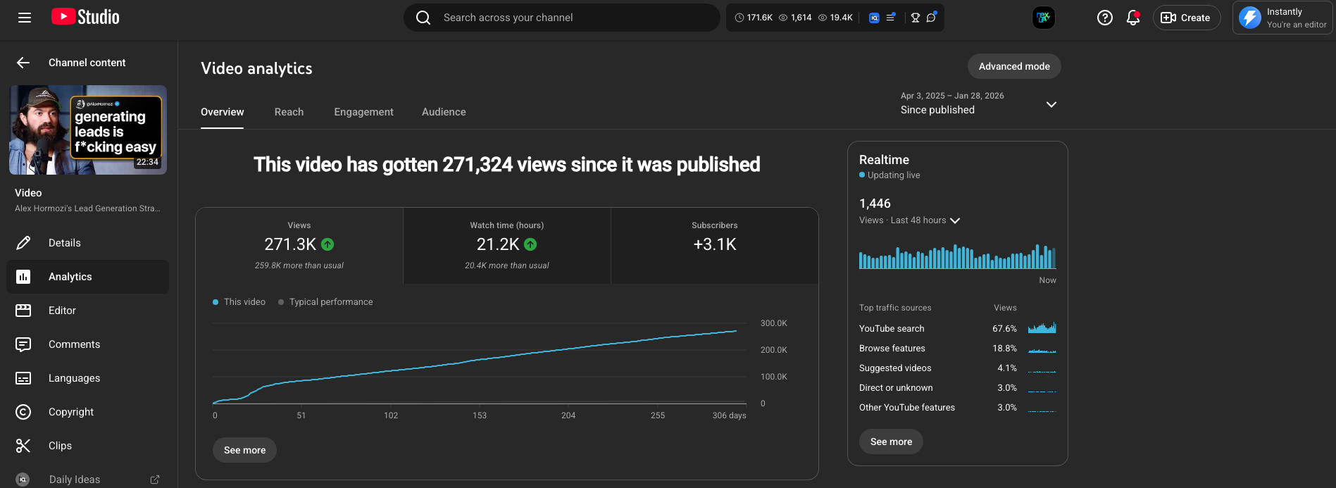
Task: Switch to the Audience tab
Action: [x=444, y=112]
